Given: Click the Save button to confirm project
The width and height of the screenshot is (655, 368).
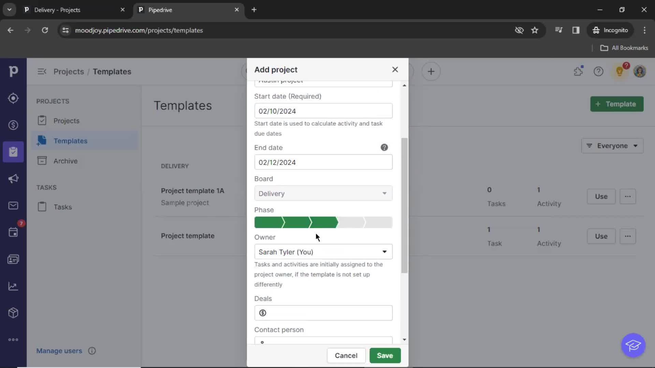Looking at the screenshot, I should (x=385, y=355).
